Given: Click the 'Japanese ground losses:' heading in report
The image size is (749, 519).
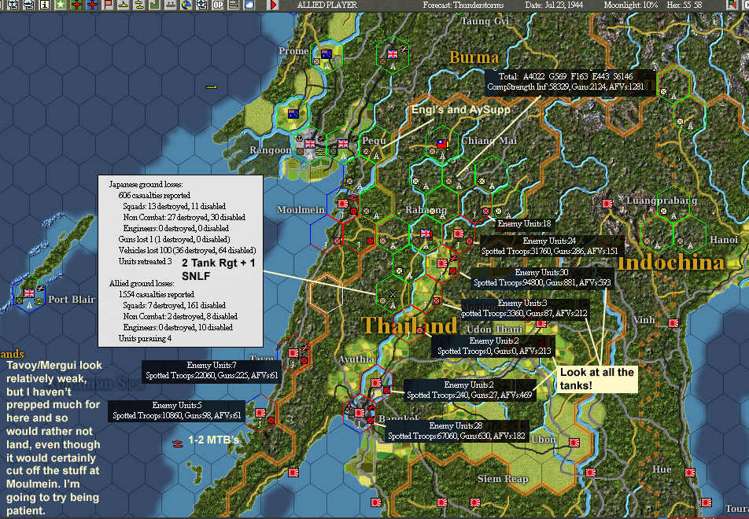Looking at the screenshot, I should tap(146, 184).
